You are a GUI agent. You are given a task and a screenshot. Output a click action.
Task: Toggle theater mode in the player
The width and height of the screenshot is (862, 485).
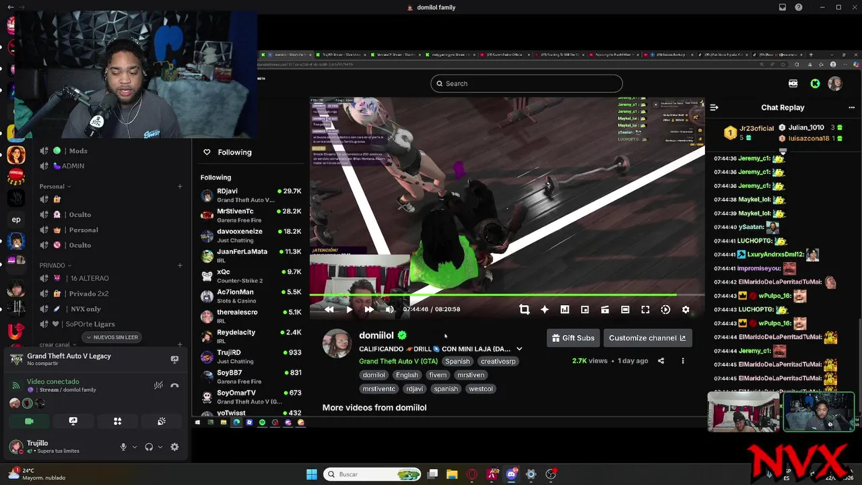[x=625, y=309]
